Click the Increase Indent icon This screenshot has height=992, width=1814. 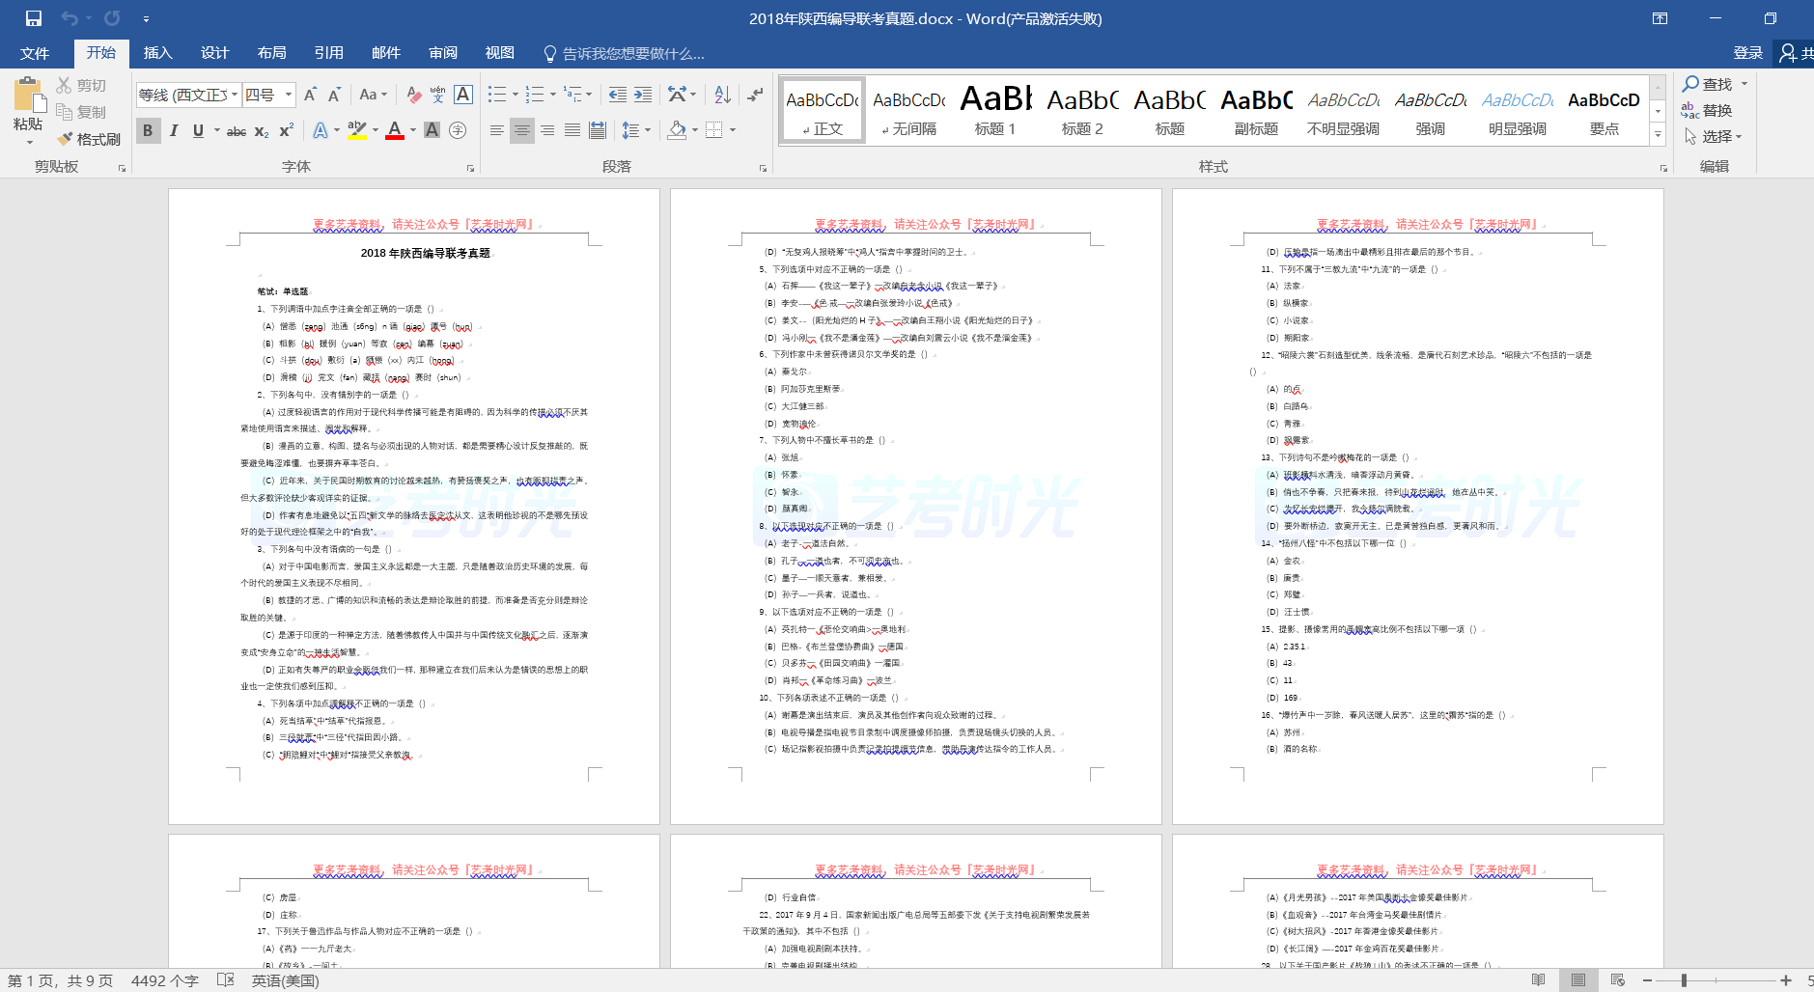coord(643,95)
